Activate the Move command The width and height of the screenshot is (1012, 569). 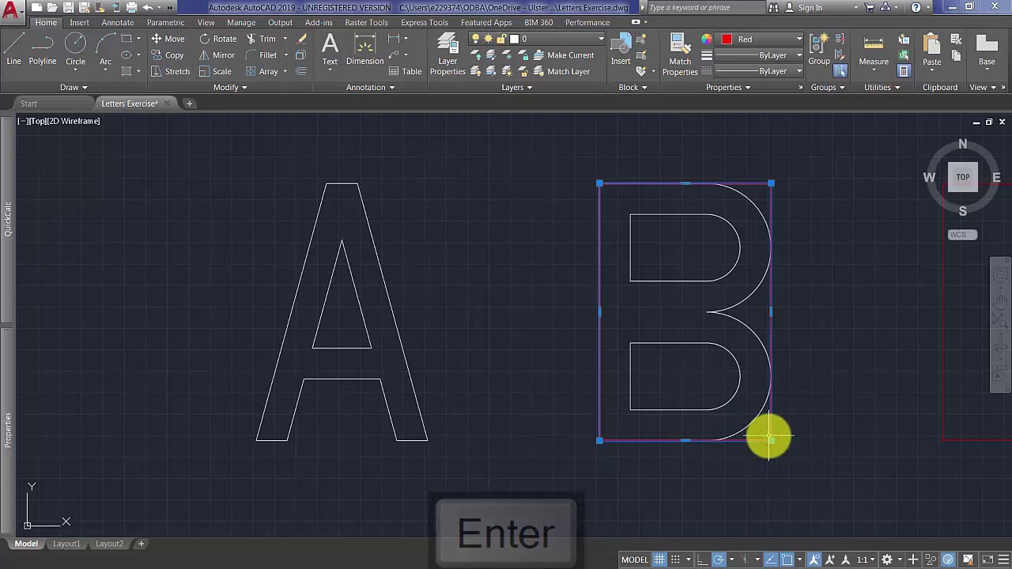[168, 39]
